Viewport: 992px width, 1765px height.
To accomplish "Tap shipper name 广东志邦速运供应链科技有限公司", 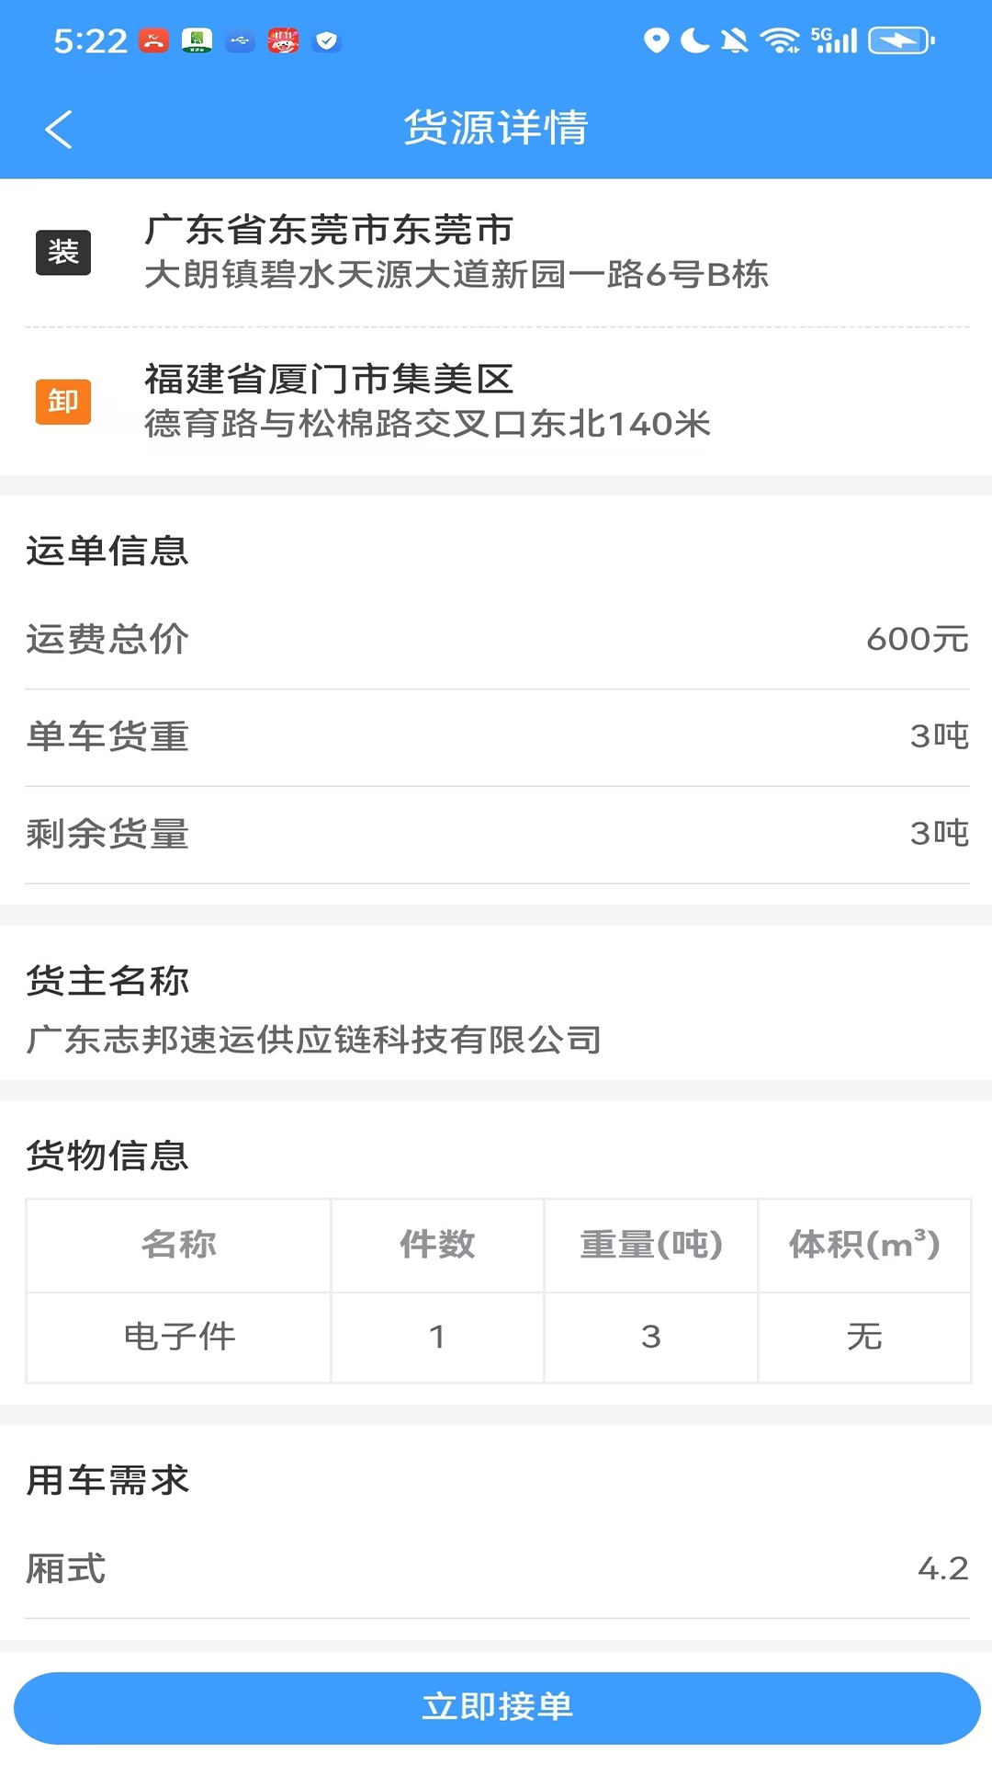I will pyautogui.click(x=314, y=1040).
